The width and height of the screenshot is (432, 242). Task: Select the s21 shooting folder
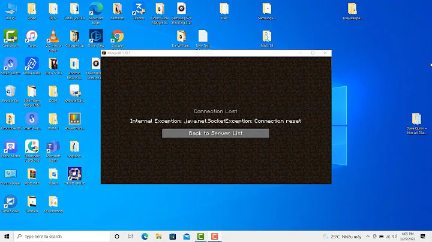click(x=53, y=204)
